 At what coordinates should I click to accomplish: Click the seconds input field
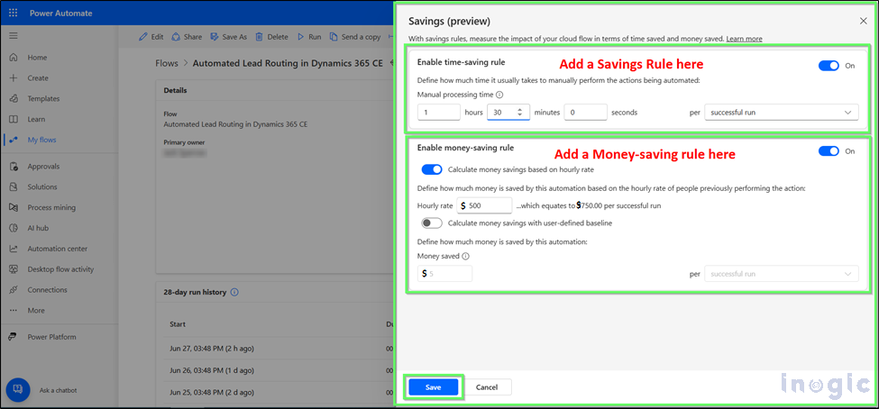[x=586, y=113]
